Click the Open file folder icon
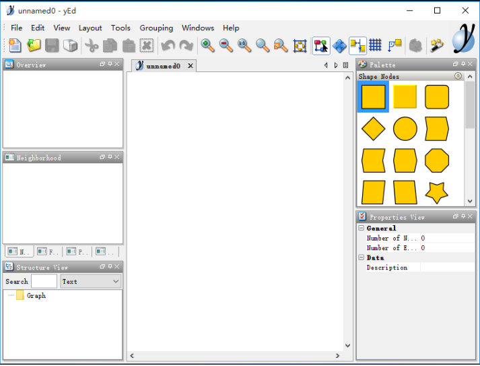Viewport: 480px width, 366px height. pos(34,45)
